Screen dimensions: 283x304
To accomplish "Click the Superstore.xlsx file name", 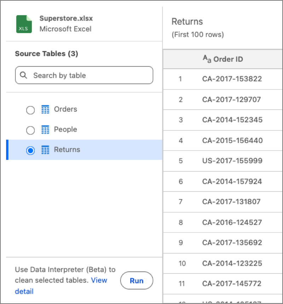I will (x=66, y=18).
